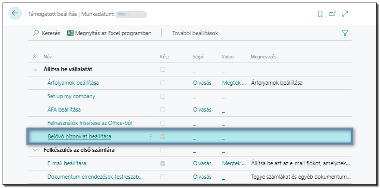This screenshot has width=380, height=188.
Task: Click the Kész column header
Action: point(165,57)
